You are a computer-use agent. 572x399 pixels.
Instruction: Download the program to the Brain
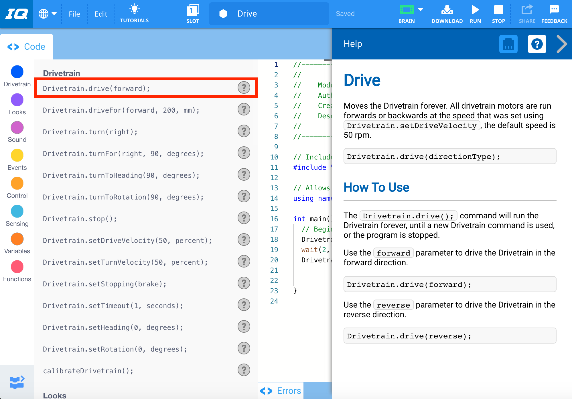point(447,13)
